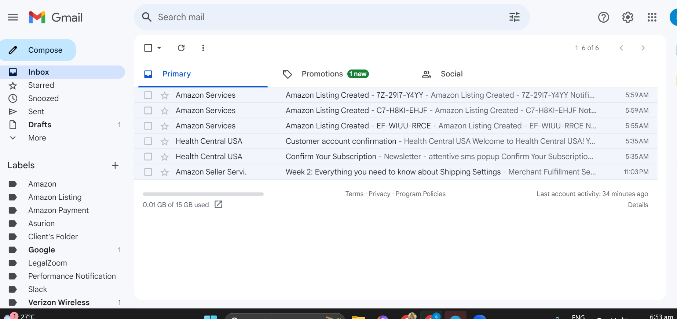Star the Customer account confirmation email
677x319 pixels.
(165, 142)
